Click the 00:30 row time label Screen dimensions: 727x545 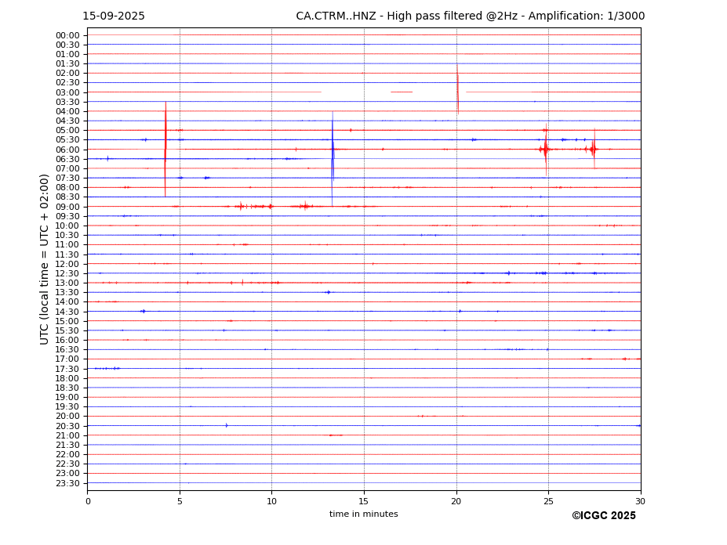pyautogui.click(x=67, y=45)
